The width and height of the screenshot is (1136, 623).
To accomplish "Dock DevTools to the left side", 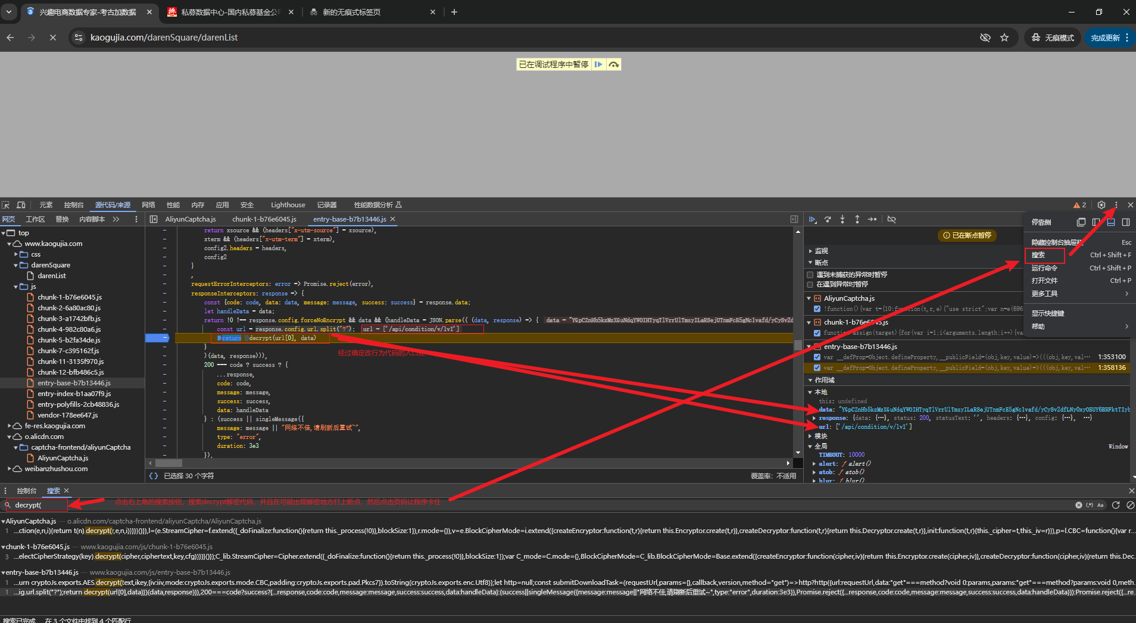I will click(x=1096, y=222).
